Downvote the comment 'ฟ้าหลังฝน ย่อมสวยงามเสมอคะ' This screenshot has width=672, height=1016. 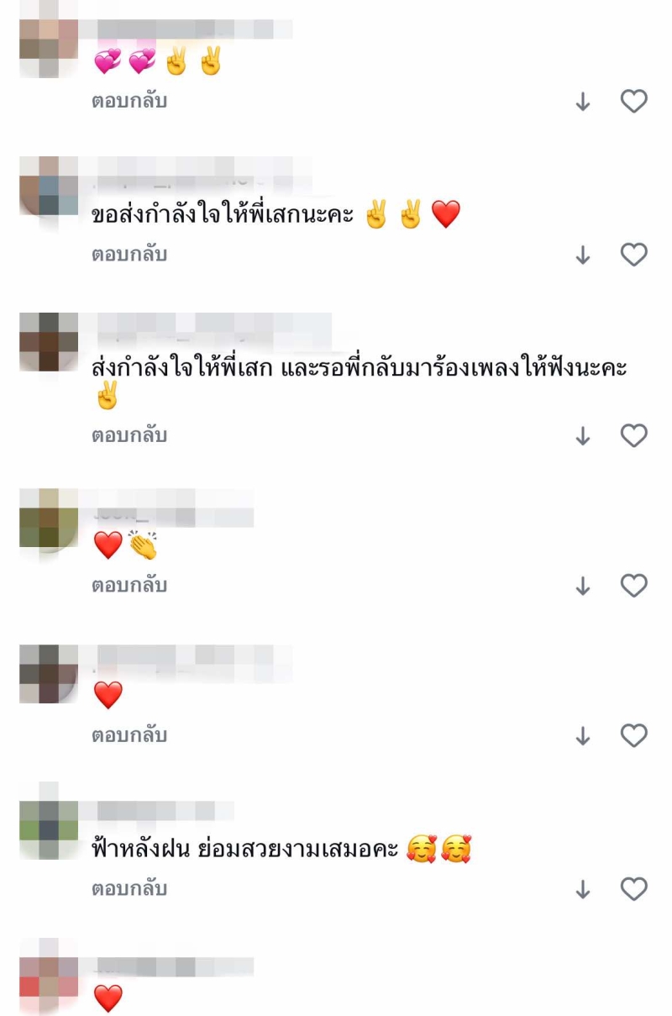[583, 889]
